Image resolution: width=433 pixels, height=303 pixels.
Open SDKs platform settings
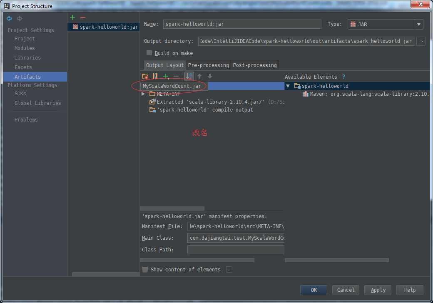20,94
